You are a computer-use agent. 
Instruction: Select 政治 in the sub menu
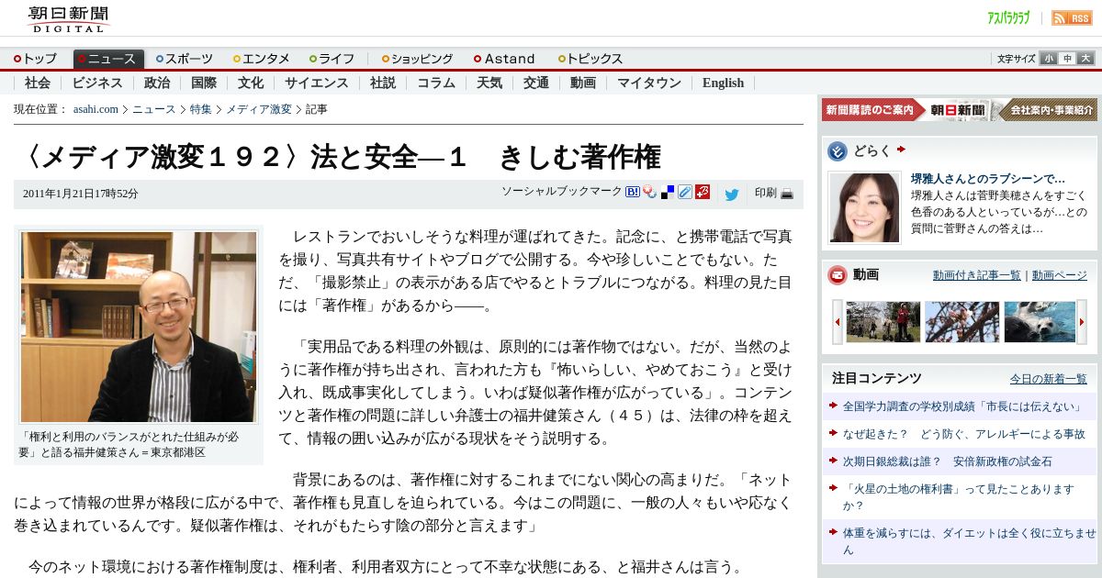[x=157, y=83]
